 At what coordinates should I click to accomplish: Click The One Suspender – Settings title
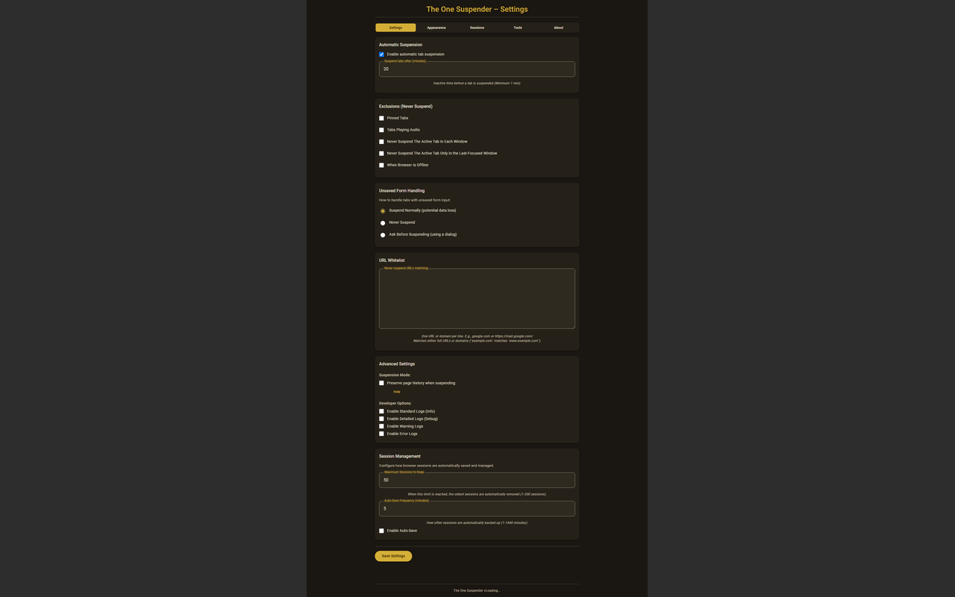pos(477,9)
